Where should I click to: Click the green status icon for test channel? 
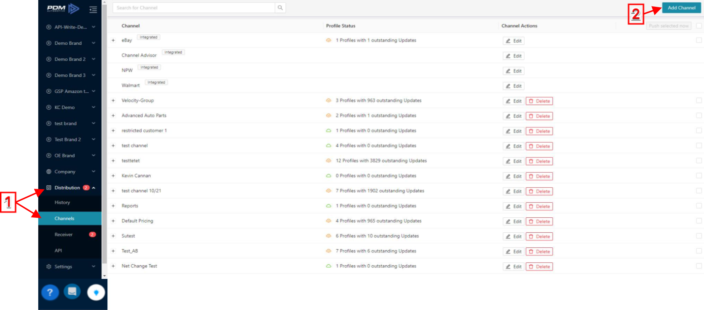[329, 146]
